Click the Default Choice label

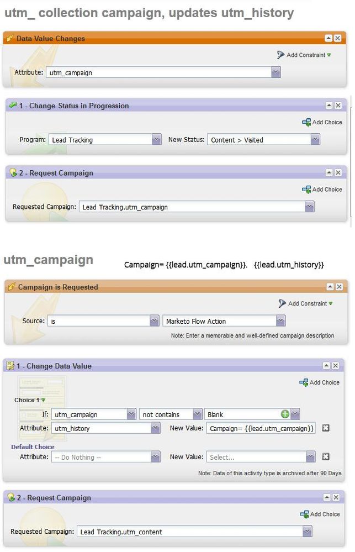click(33, 447)
